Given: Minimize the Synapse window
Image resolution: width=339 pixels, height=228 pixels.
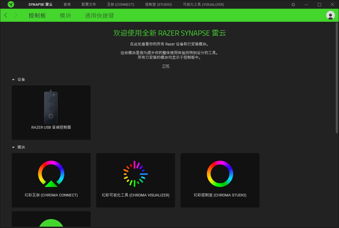Looking at the screenshot, I should click(306, 5).
